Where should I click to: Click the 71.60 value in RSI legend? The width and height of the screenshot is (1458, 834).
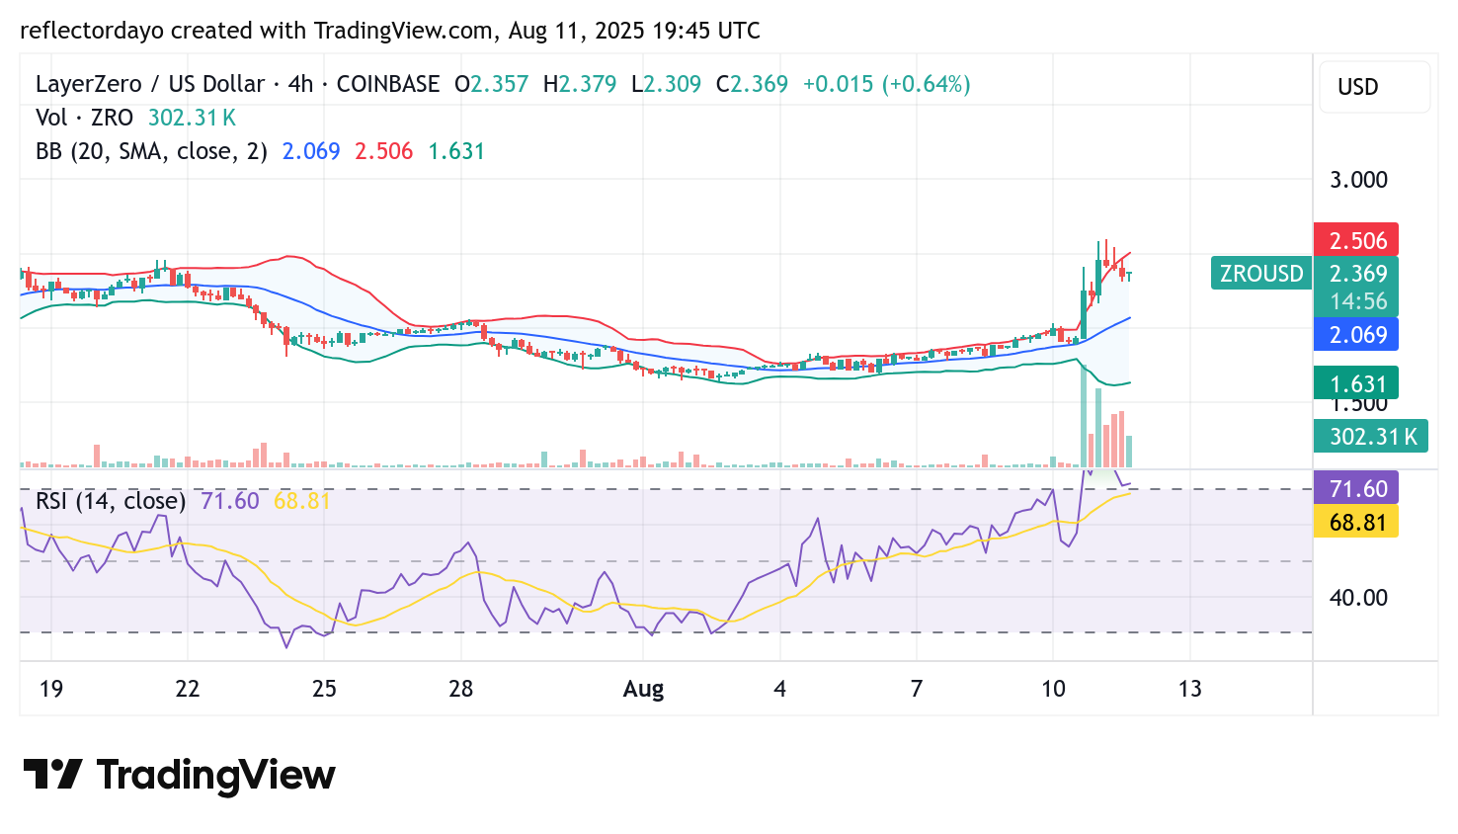click(x=230, y=501)
